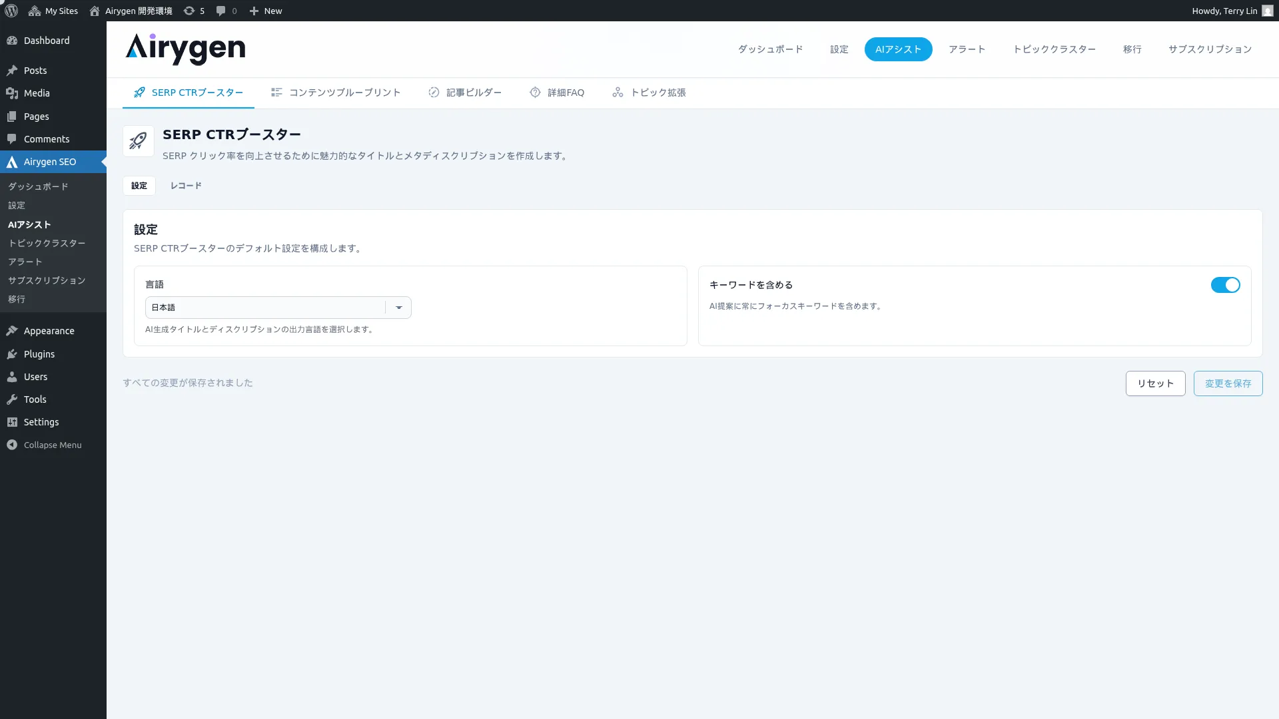The height and width of the screenshot is (719, 1279).
Task: Click the Airygen logo
Action: pos(185,49)
